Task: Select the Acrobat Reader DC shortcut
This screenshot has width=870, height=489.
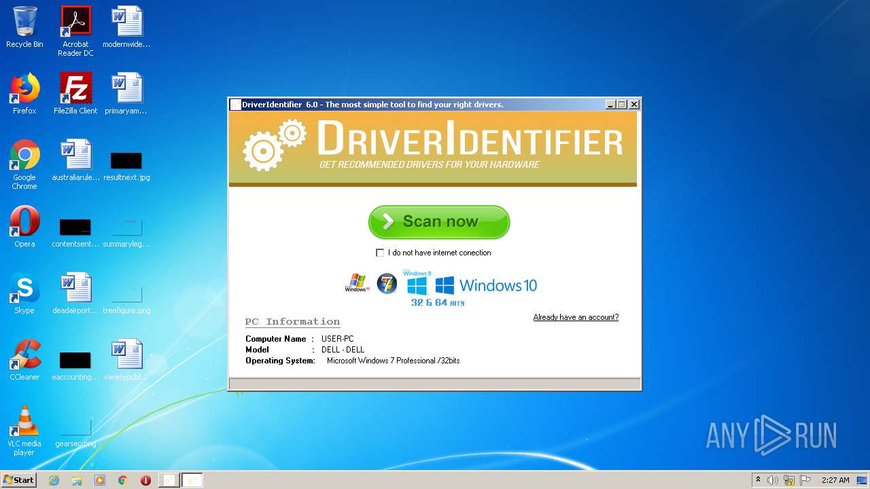Action: point(75,32)
